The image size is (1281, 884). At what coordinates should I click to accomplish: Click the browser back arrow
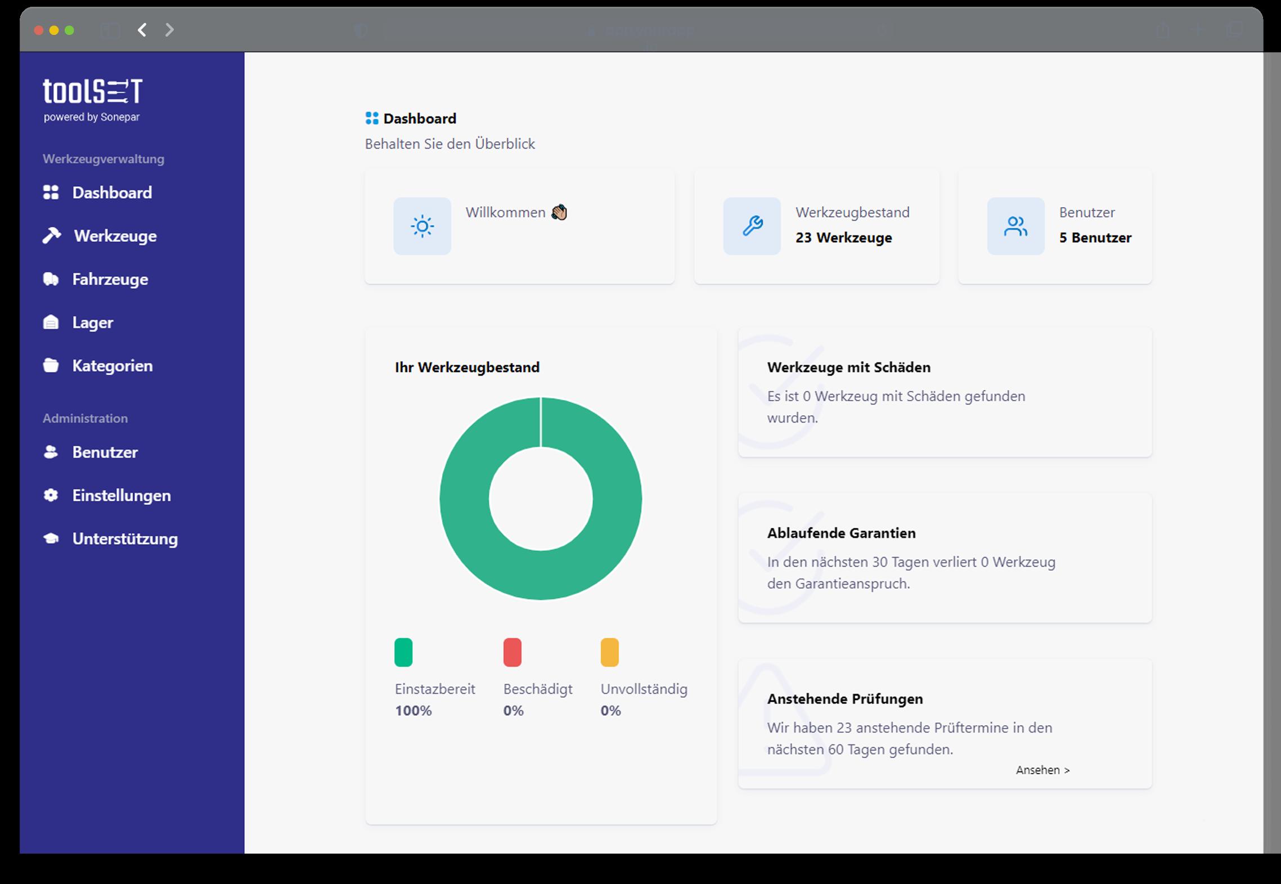(142, 30)
